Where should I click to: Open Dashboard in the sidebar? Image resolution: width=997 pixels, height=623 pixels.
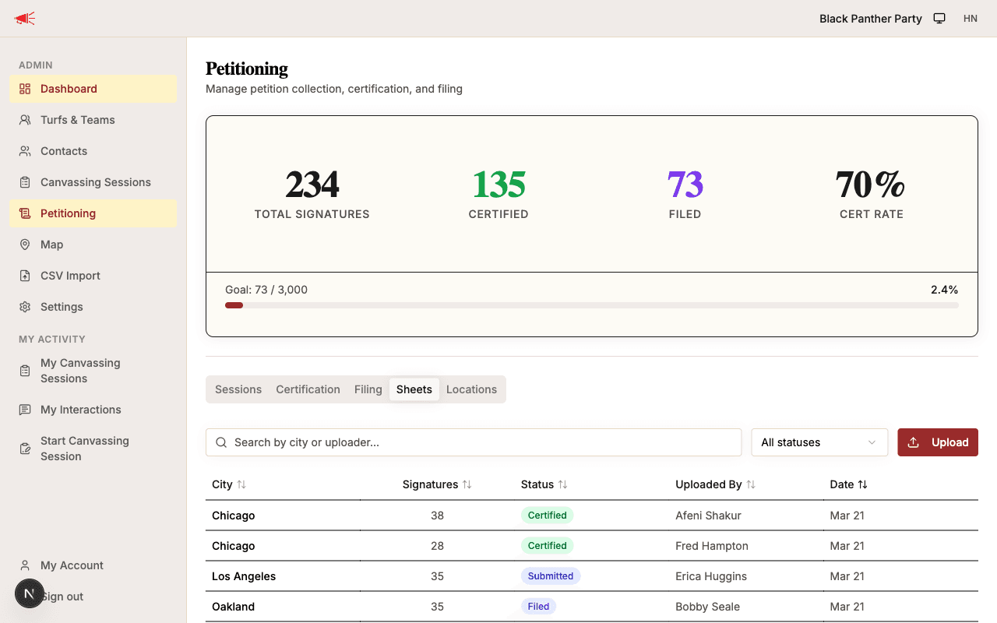coord(93,89)
